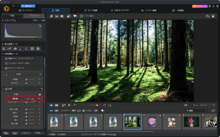Click the magnifier zoom tool icon
Screen dimensions: 220x137
click(208, 16)
